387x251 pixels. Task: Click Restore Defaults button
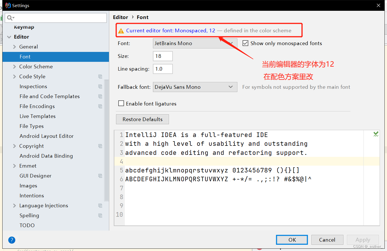click(x=142, y=119)
